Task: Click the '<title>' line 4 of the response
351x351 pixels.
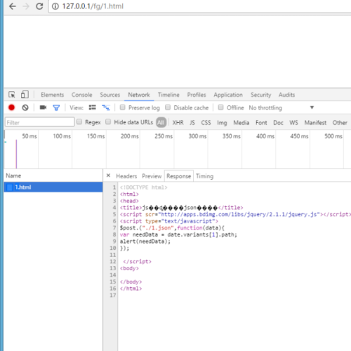Action: click(x=182, y=208)
